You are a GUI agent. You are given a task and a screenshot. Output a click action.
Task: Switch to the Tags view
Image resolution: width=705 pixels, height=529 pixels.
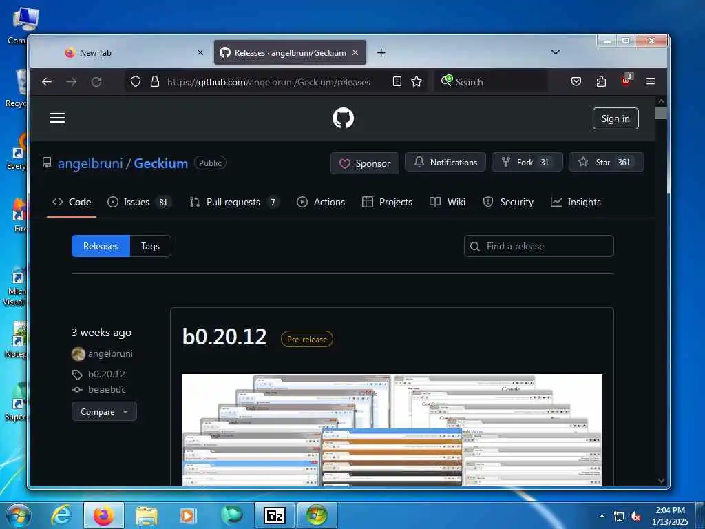click(150, 246)
